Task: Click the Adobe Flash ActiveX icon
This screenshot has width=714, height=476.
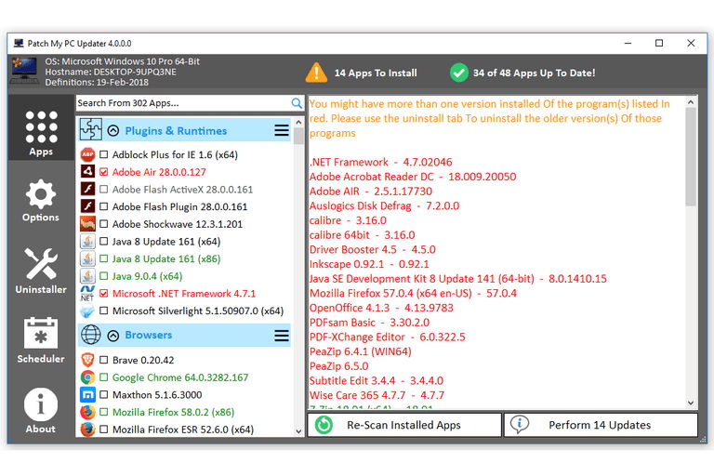Action: tap(87, 189)
